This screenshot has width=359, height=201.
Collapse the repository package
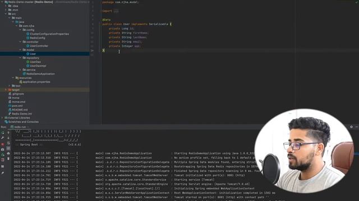(20, 58)
